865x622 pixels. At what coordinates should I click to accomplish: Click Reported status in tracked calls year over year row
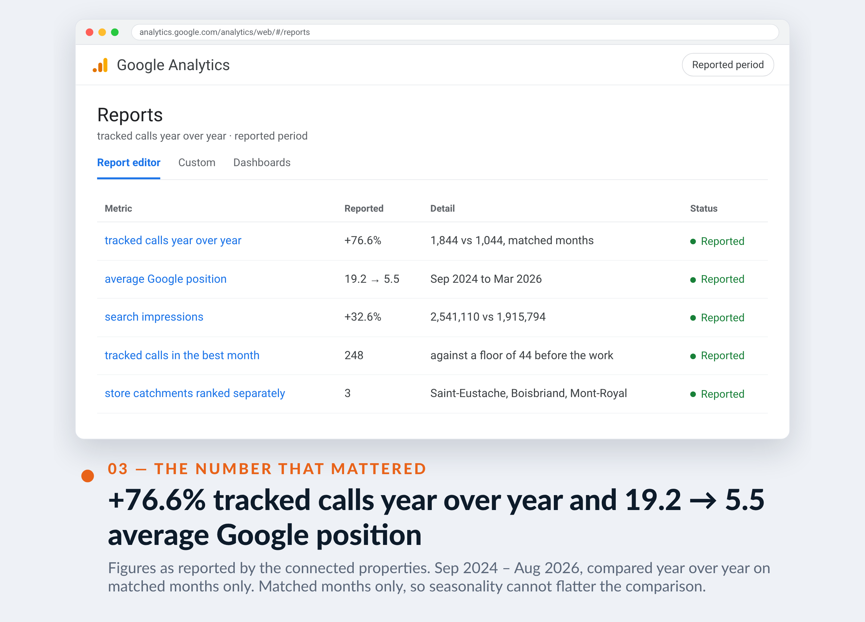pyautogui.click(x=717, y=241)
